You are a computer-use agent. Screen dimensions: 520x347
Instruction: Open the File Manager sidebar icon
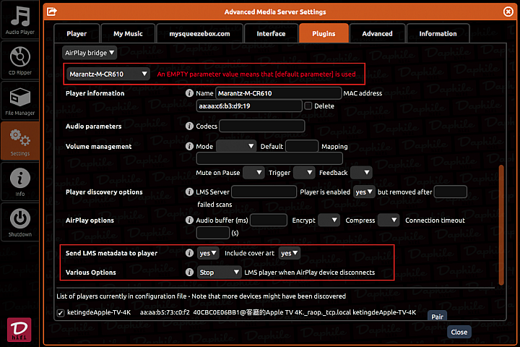coord(20,101)
